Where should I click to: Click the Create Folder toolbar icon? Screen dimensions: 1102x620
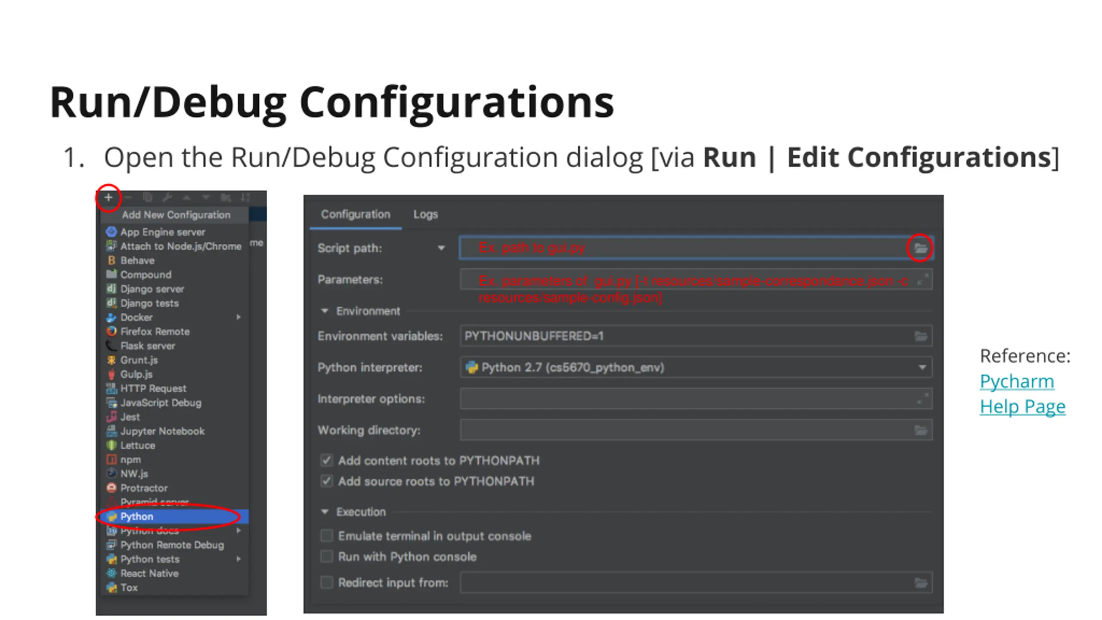(x=226, y=198)
